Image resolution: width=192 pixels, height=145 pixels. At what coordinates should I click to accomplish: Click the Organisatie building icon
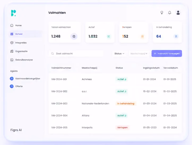[x=12, y=51]
